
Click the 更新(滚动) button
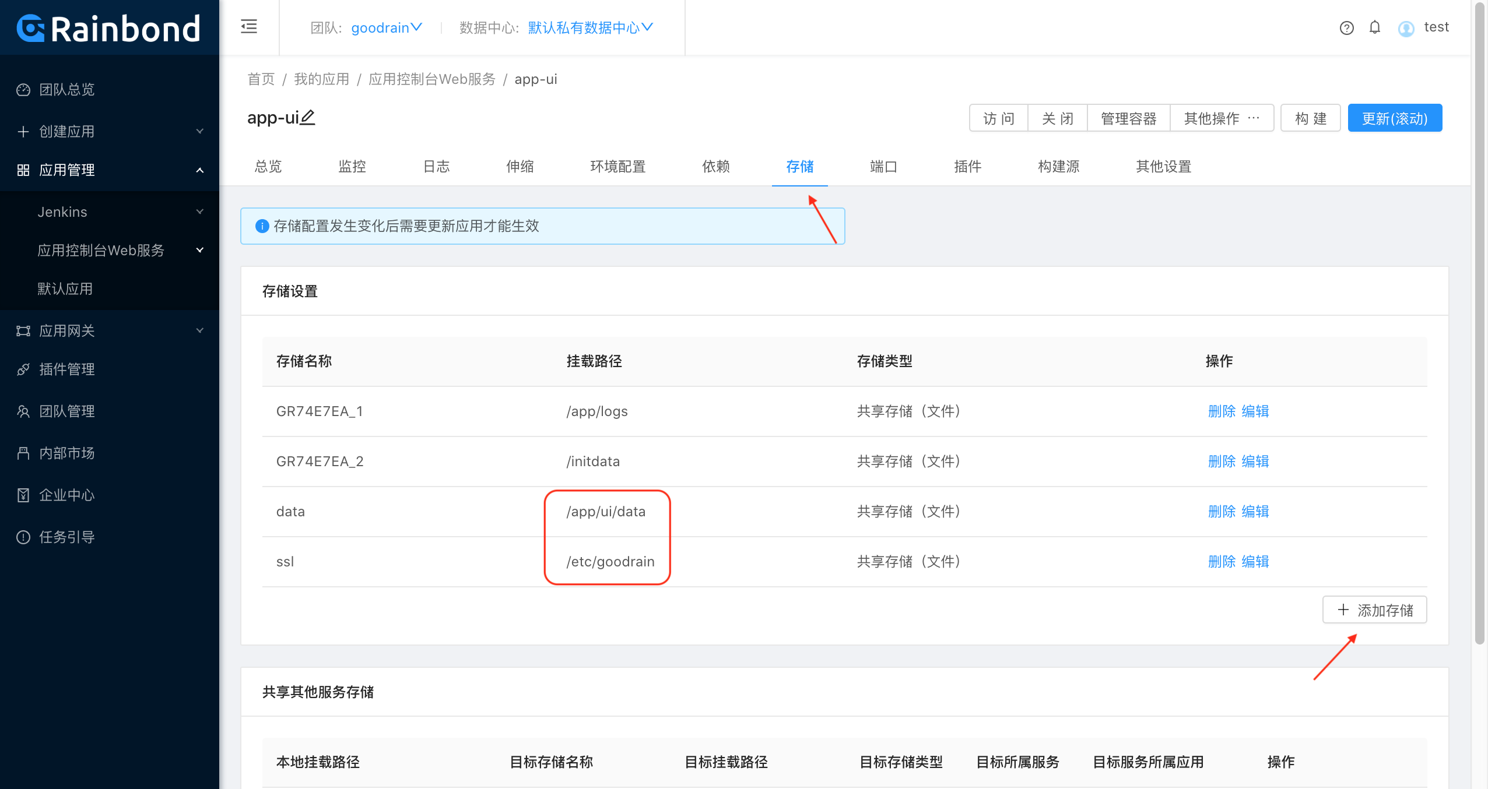1395,118
